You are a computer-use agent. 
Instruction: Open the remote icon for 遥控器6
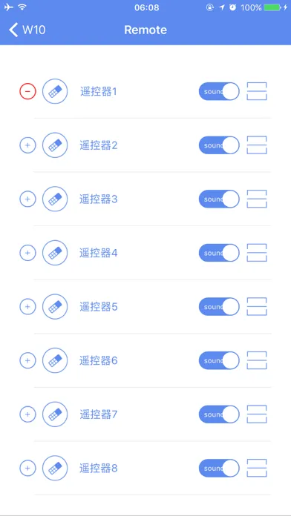pos(55,360)
